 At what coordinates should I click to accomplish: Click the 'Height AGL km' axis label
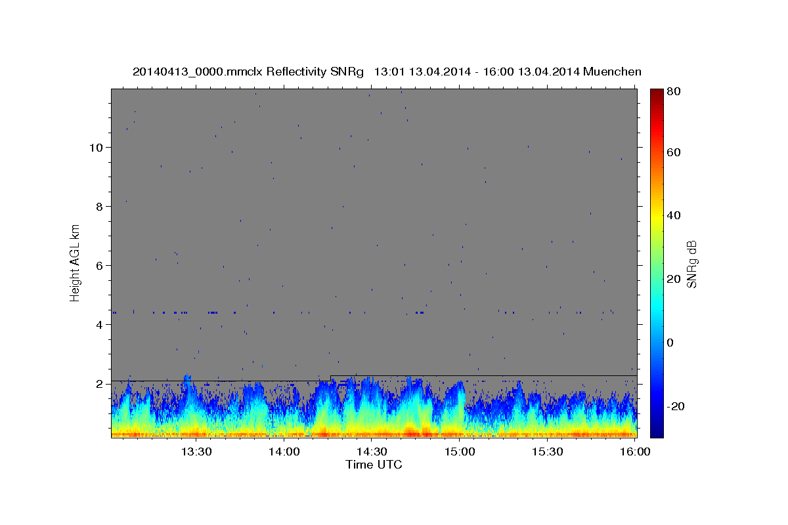point(76,262)
